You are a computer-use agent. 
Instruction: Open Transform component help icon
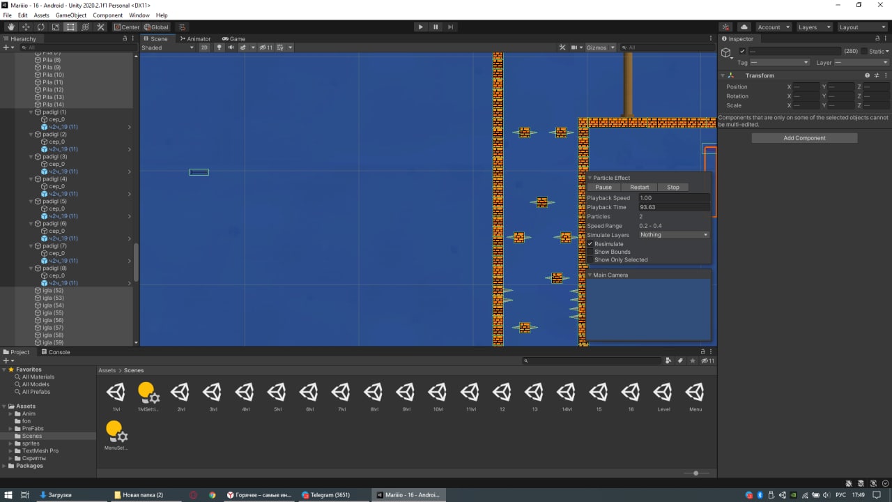coord(868,75)
